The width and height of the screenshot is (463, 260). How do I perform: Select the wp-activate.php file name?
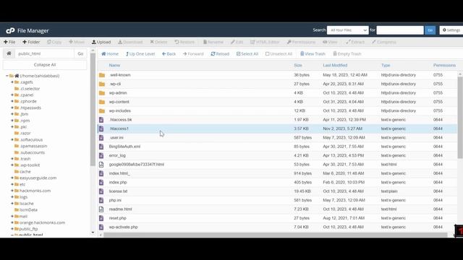[x=124, y=227]
